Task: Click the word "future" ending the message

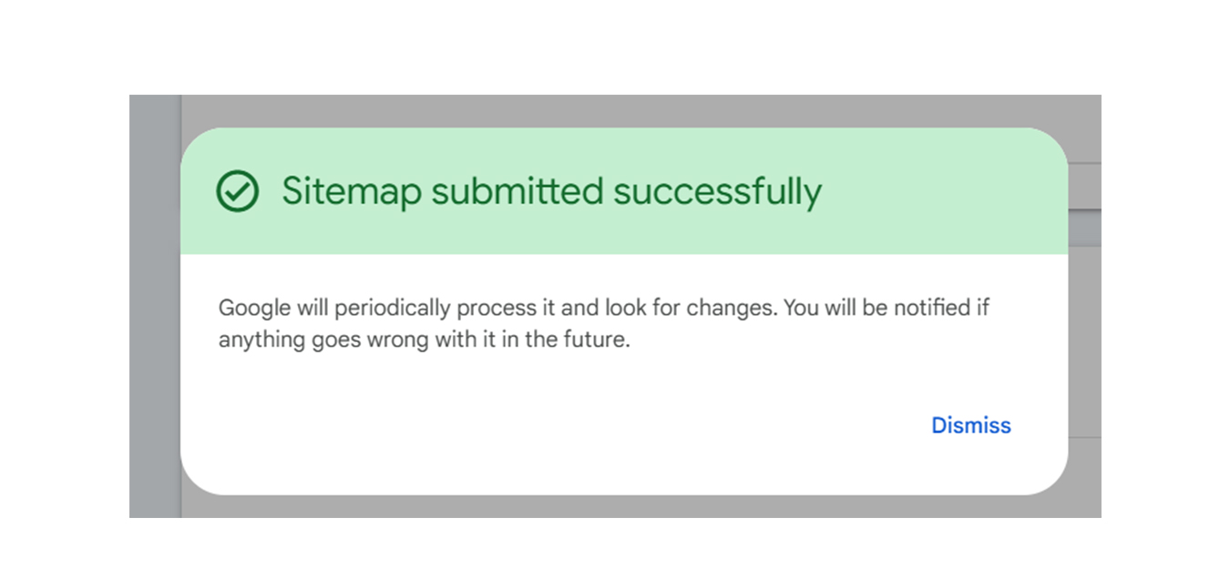Action: (x=601, y=341)
